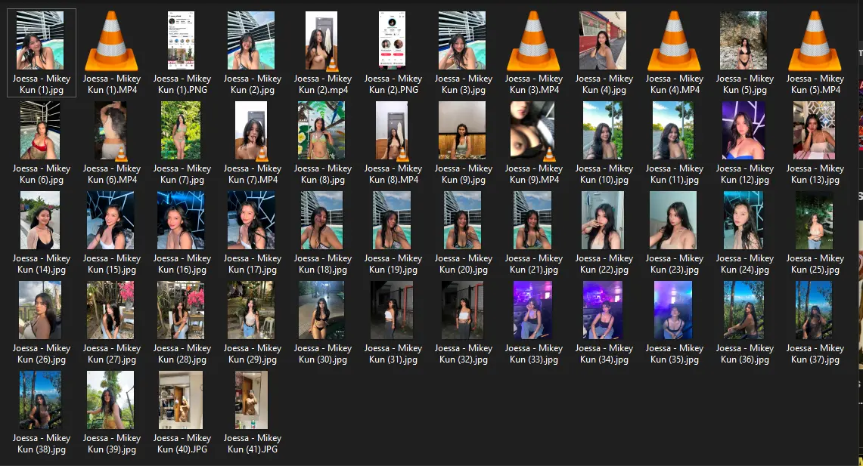Click file name 'Joessa - Mikey Kun (25).jpg'
Image resolution: width=863 pixels, height=466 pixels.
pos(815,264)
